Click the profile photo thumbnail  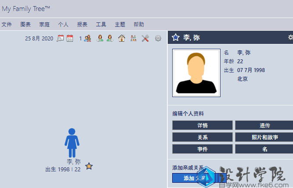pos(196,73)
